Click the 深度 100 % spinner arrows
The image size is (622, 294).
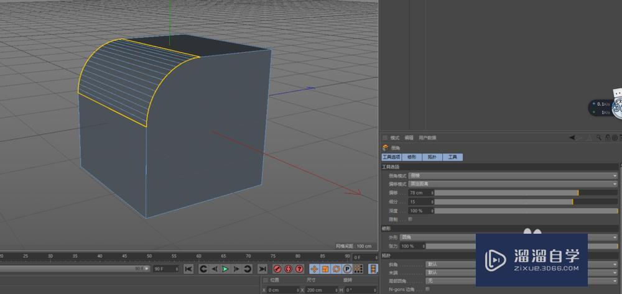click(432, 211)
